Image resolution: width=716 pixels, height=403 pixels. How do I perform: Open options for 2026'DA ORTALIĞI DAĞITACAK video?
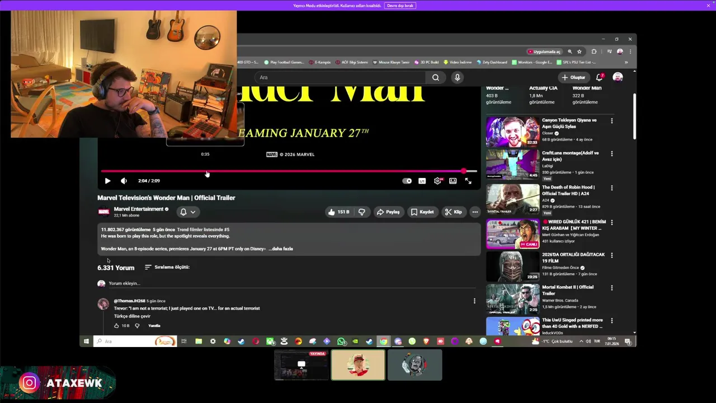click(611, 255)
